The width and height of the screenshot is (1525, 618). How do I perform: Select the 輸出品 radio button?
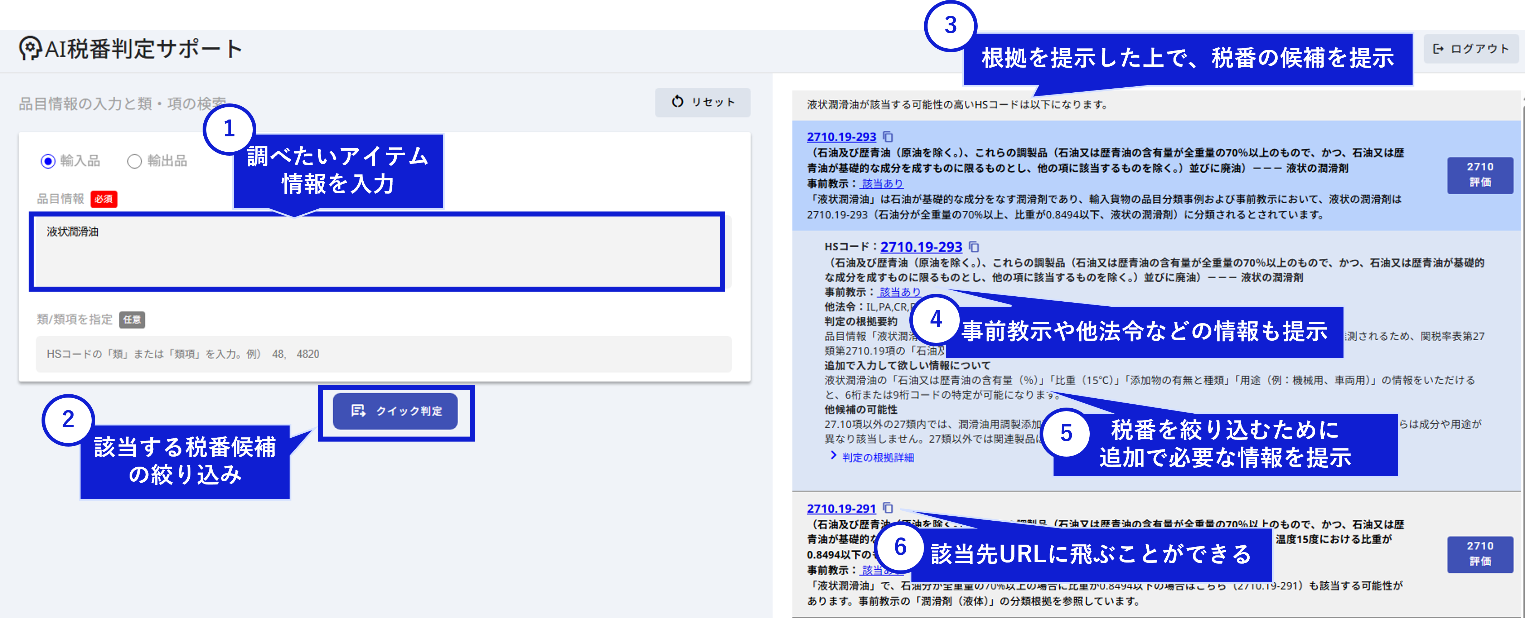(x=134, y=161)
